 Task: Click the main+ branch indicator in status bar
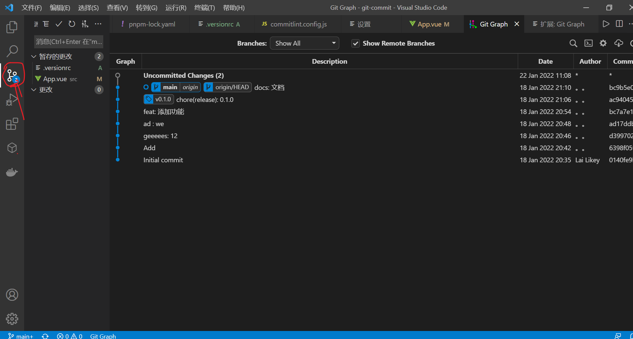pos(20,336)
